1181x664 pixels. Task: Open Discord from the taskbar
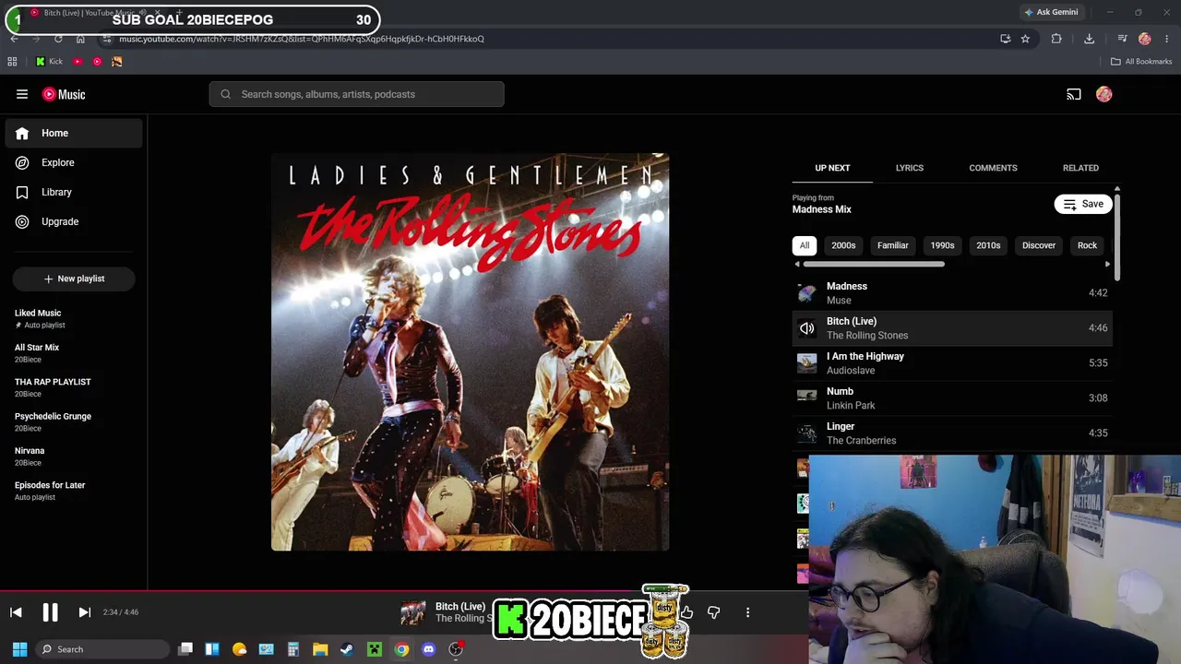click(x=428, y=649)
